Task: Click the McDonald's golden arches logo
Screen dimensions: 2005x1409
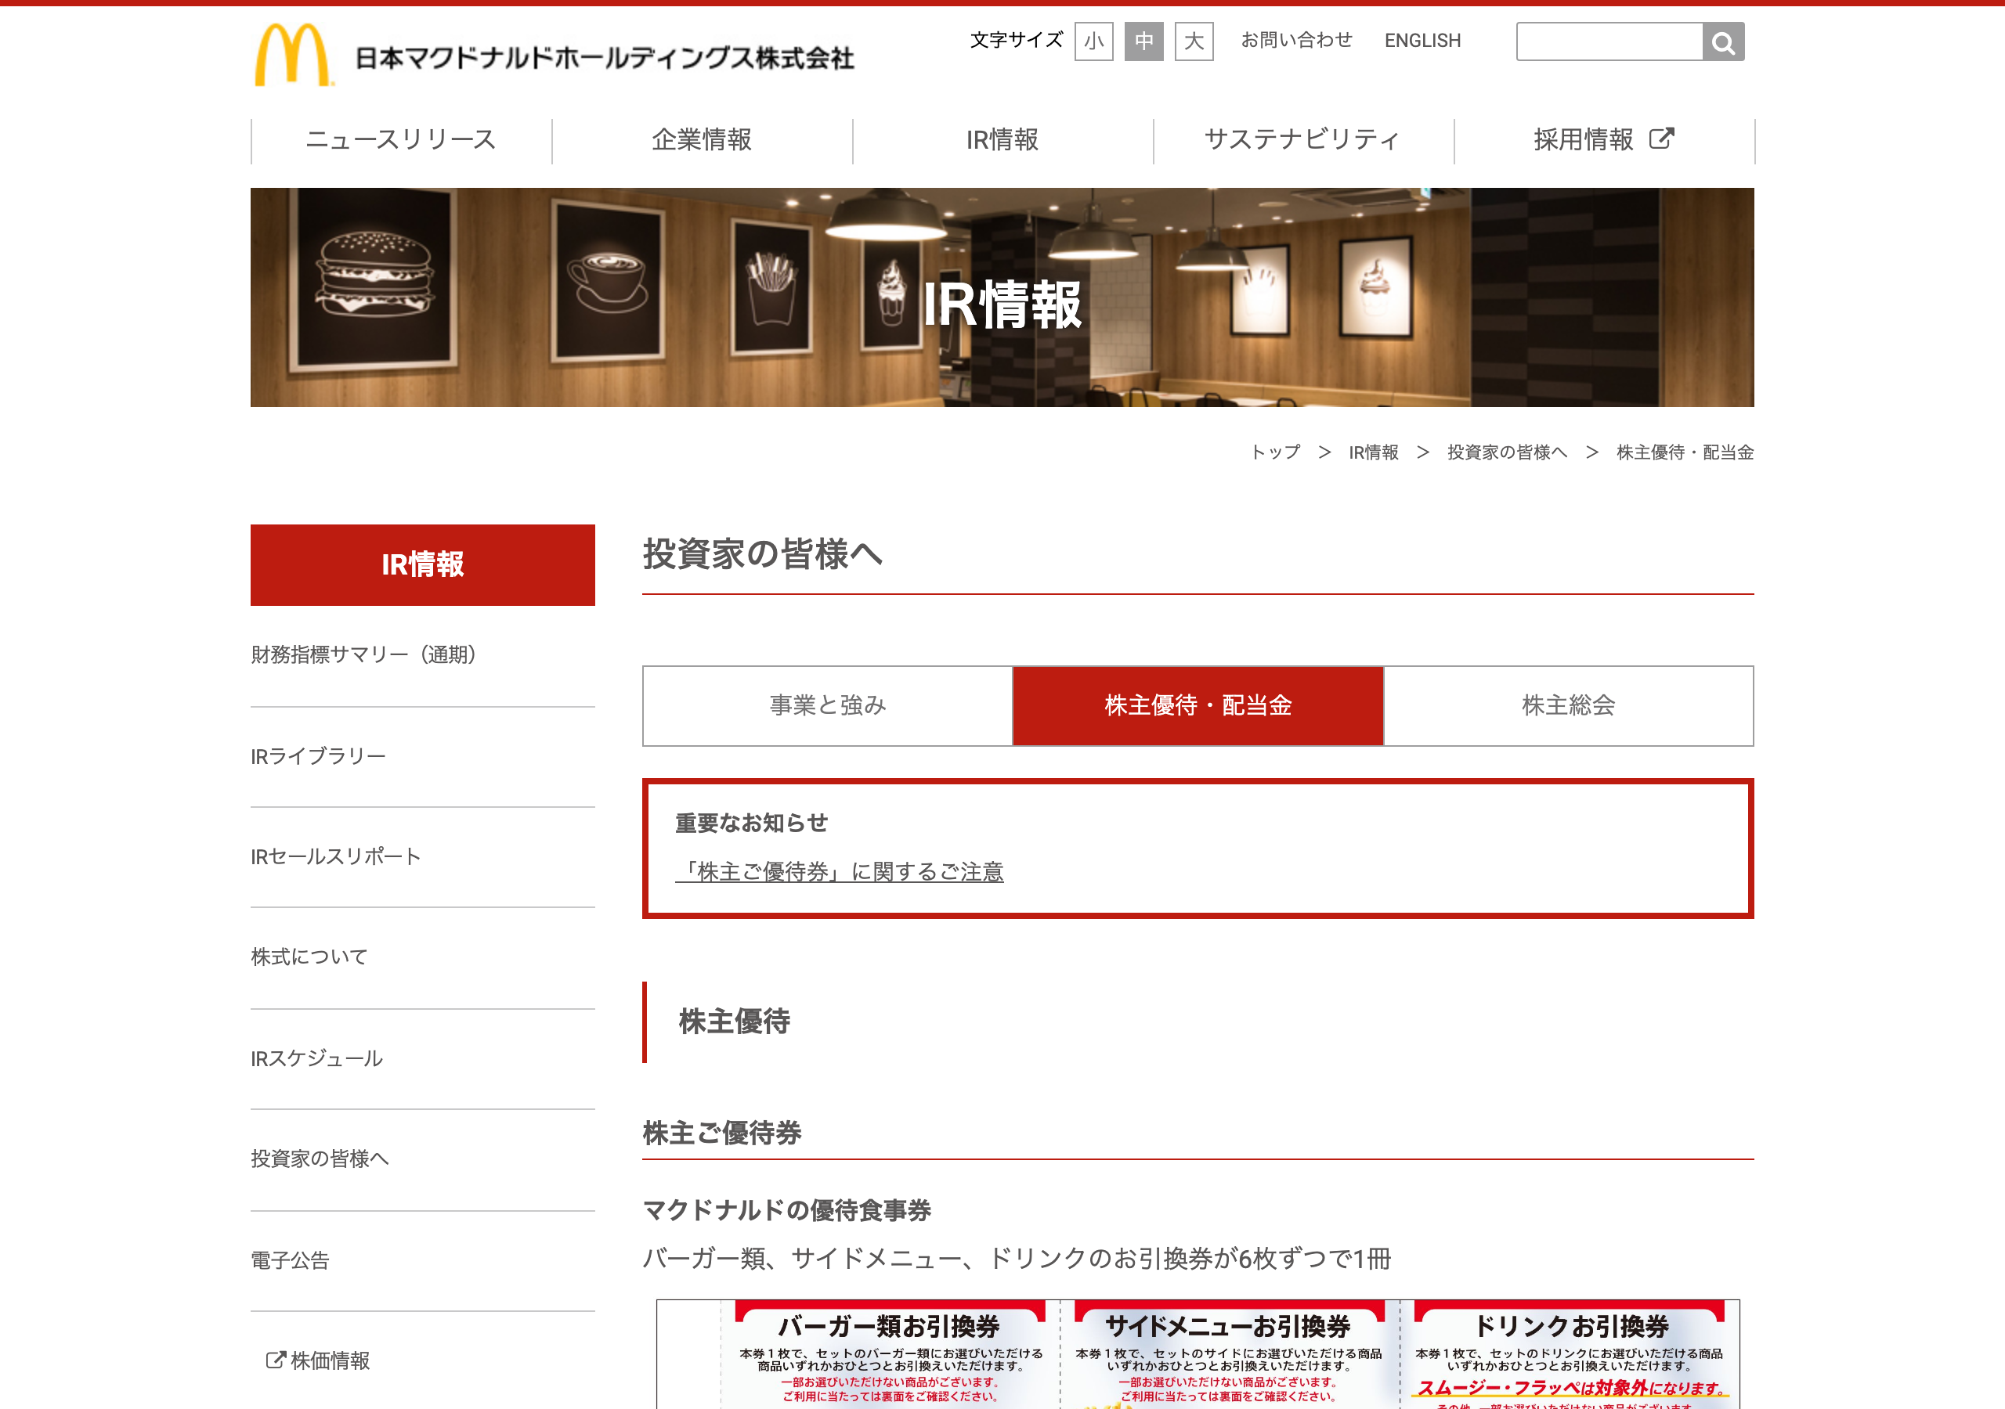Action: (294, 55)
